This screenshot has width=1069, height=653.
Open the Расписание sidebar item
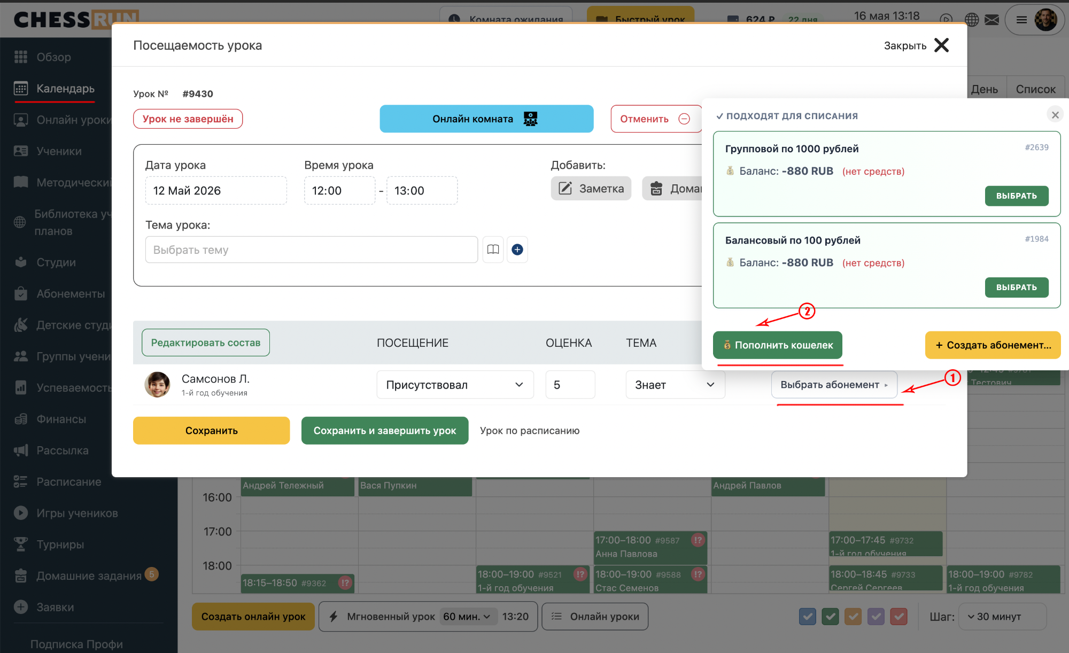pos(58,482)
